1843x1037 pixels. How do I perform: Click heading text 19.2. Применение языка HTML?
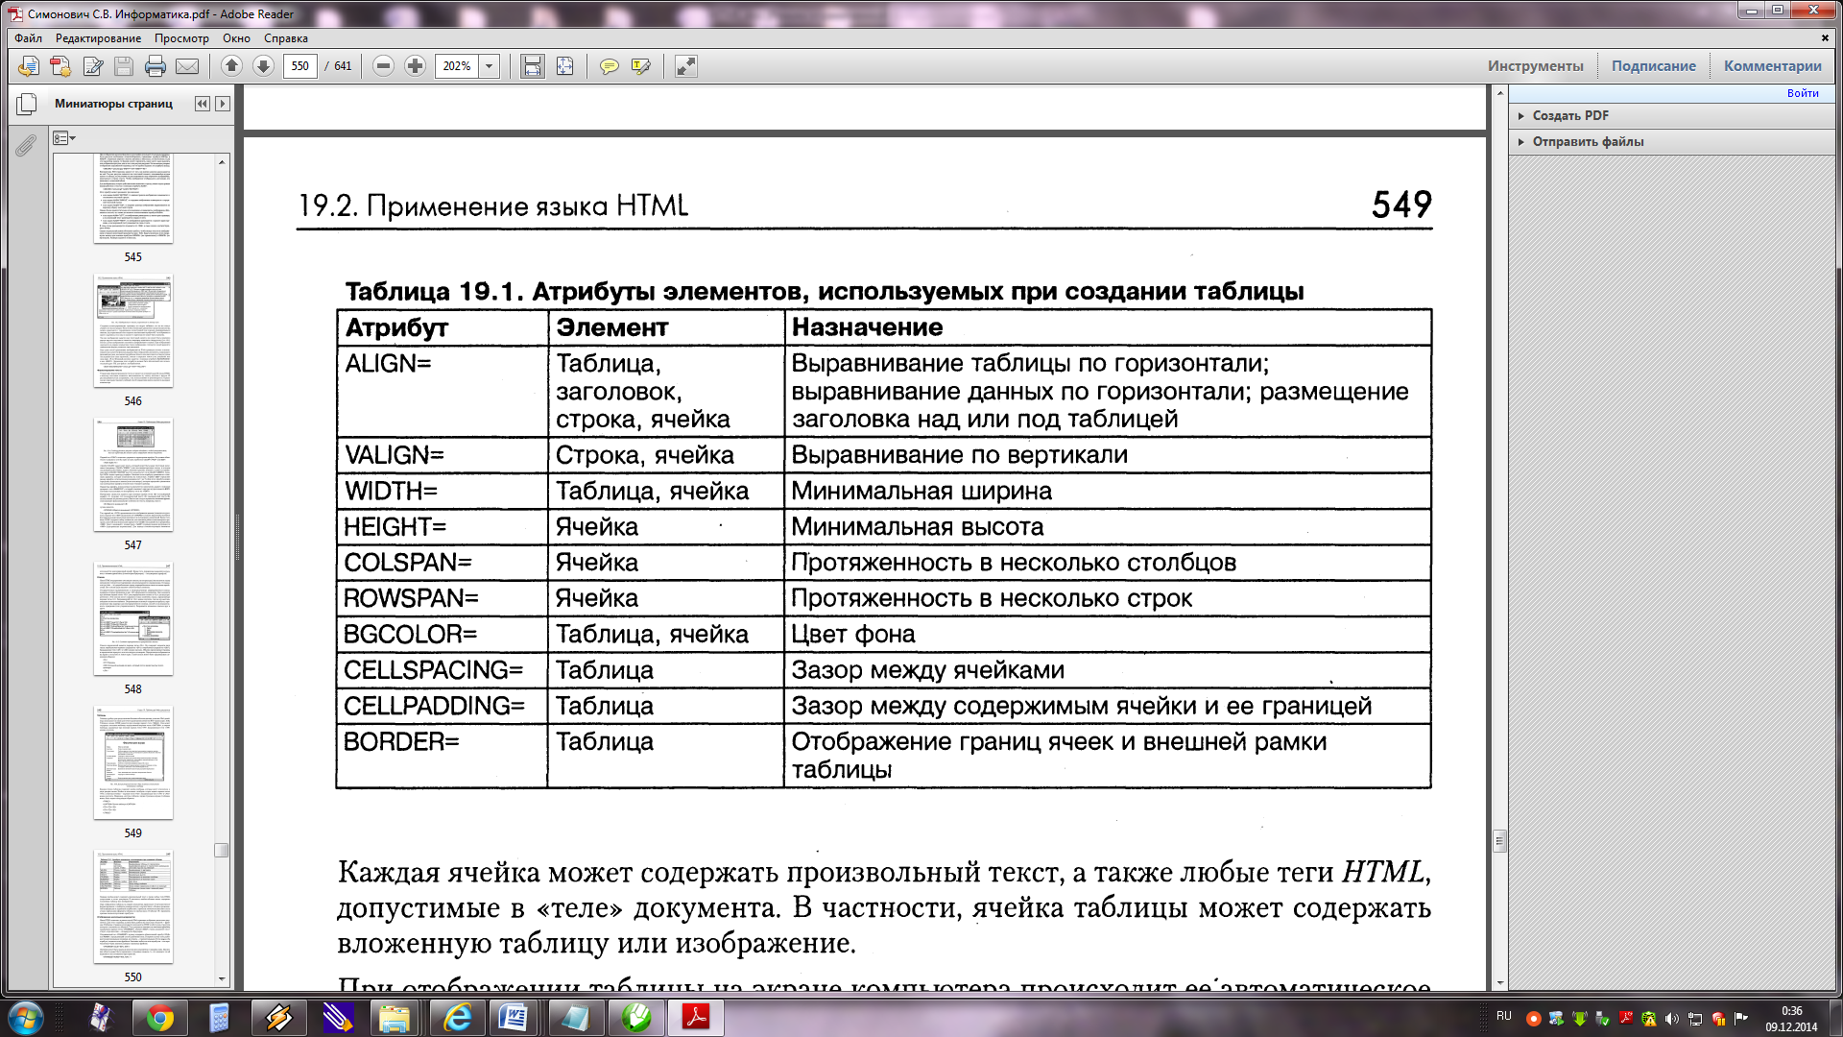[493, 206]
